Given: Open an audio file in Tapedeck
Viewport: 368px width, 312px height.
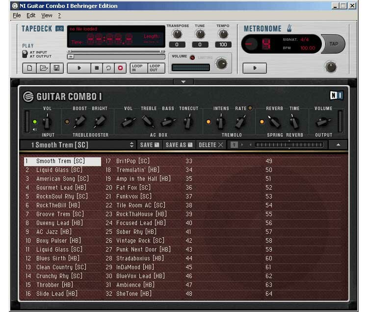Looking at the screenshot, I should [x=43, y=68].
